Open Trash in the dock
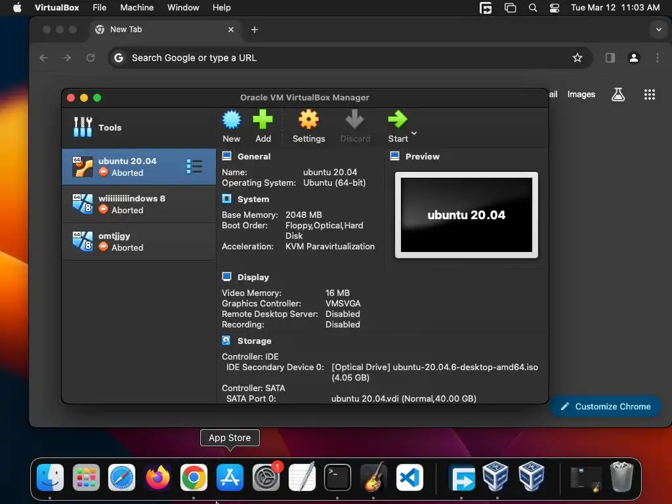This screenshot has width=672, height=504. tap(621, 476)
